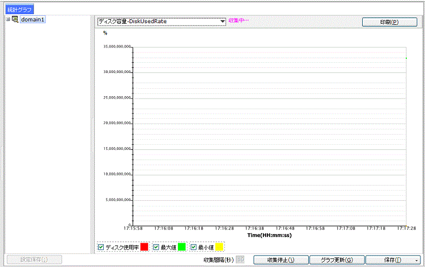Open the 保存 button dropdown arrow

pos(415,260)
